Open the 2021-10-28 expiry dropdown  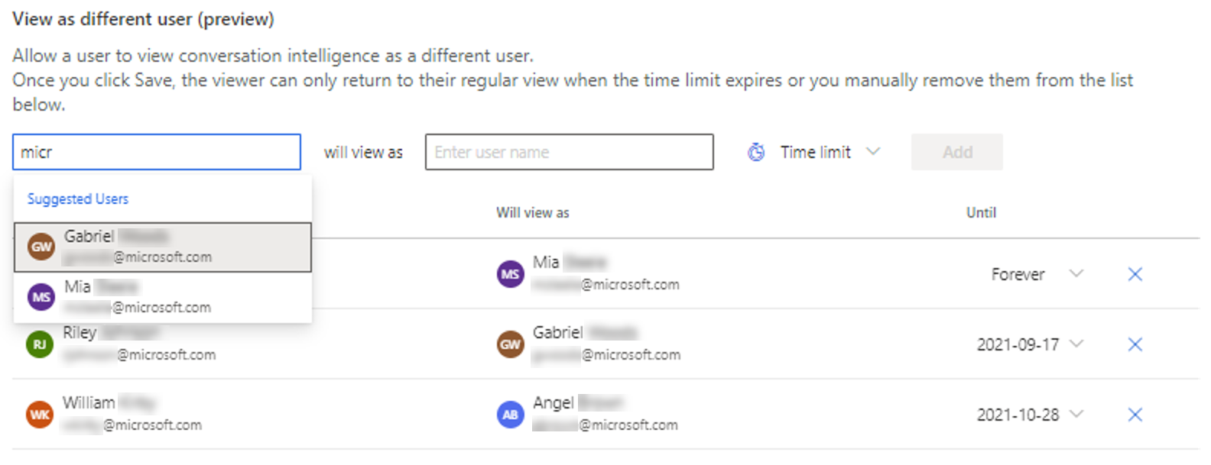click(1030, 415)
